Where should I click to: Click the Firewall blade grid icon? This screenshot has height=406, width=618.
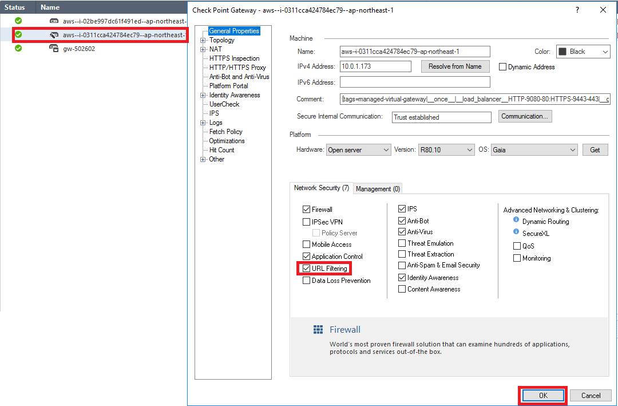point(318,329)
